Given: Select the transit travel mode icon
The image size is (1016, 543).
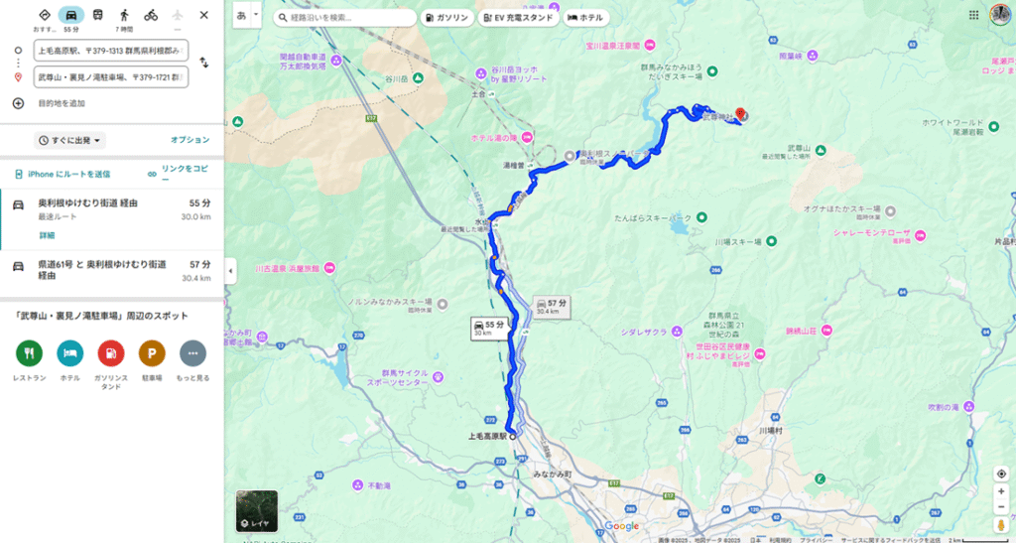Looking at the screenshot, I should tap(98, 15).
